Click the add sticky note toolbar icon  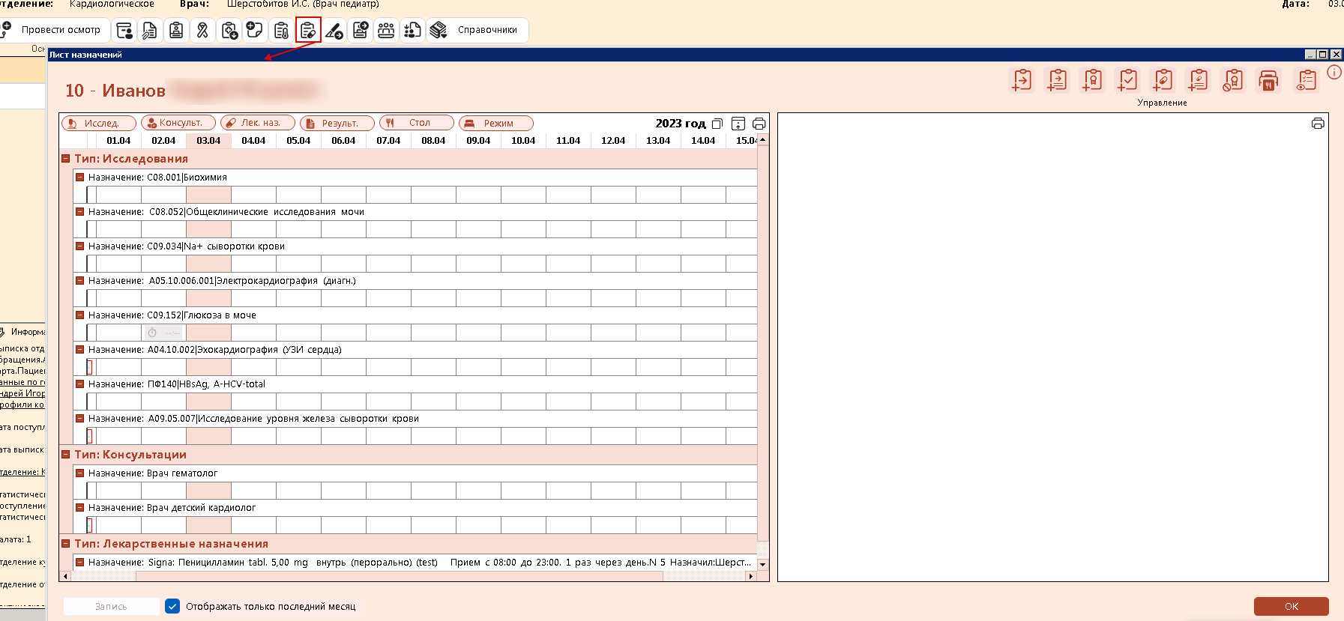pyautogui.click(x=255, y=30)
